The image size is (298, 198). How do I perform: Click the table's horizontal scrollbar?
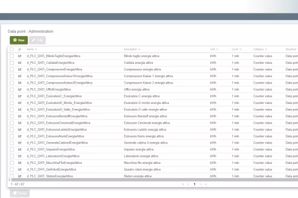click(154, 180)
